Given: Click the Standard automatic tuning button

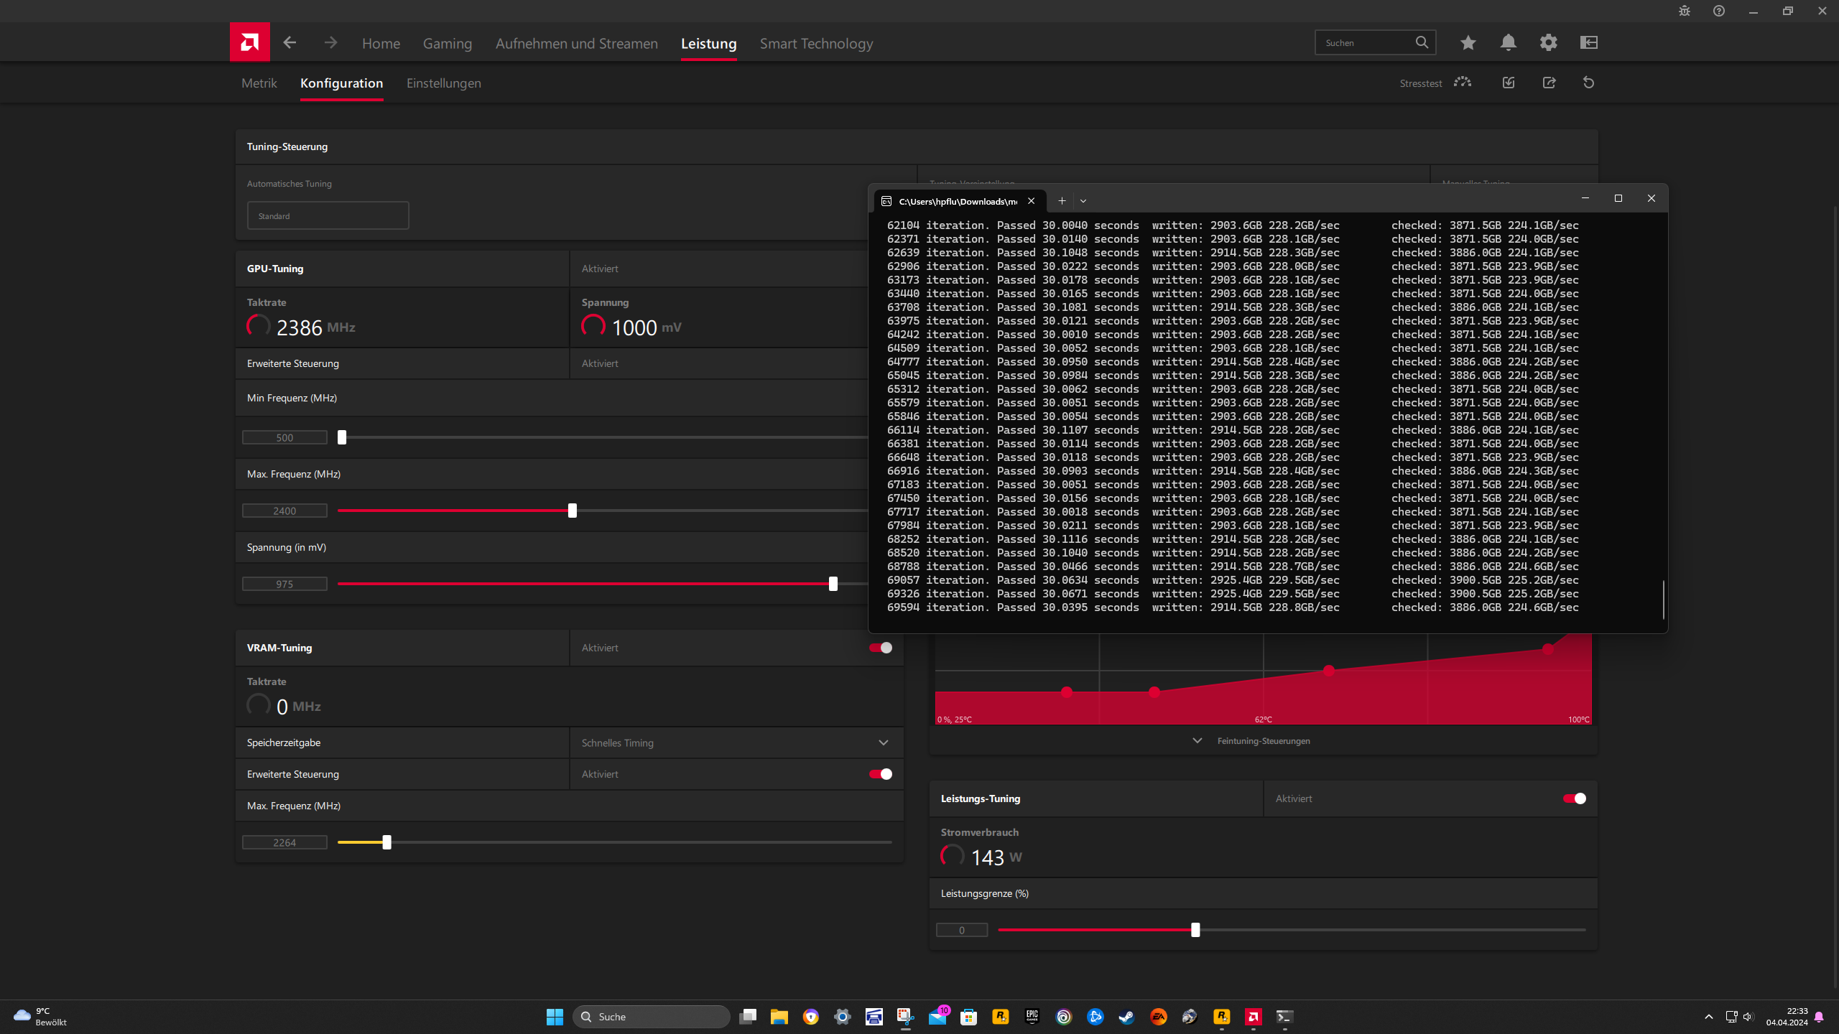Looking at the screenshot, I should coord(328,215).
